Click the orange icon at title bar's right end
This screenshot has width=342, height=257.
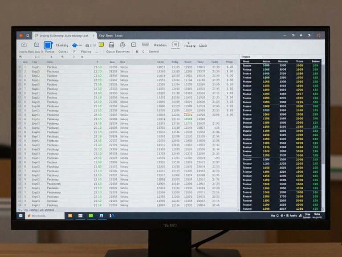pyautogui.click(x=319, y=35)
